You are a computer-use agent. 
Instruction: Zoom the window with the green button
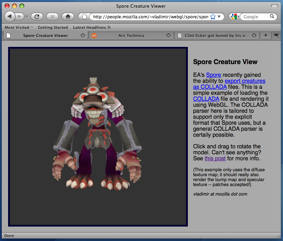click(x=22, y=6)
